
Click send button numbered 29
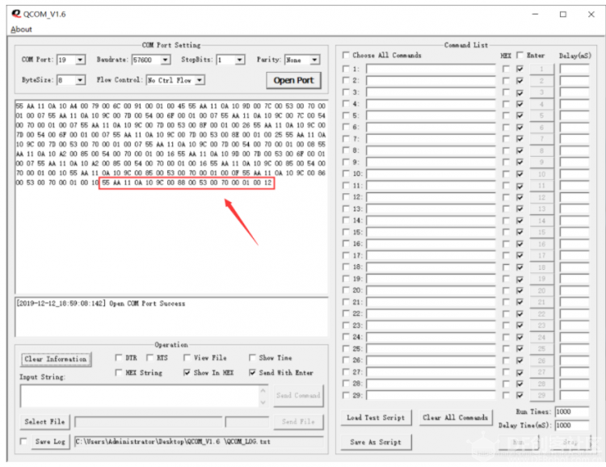541,395
